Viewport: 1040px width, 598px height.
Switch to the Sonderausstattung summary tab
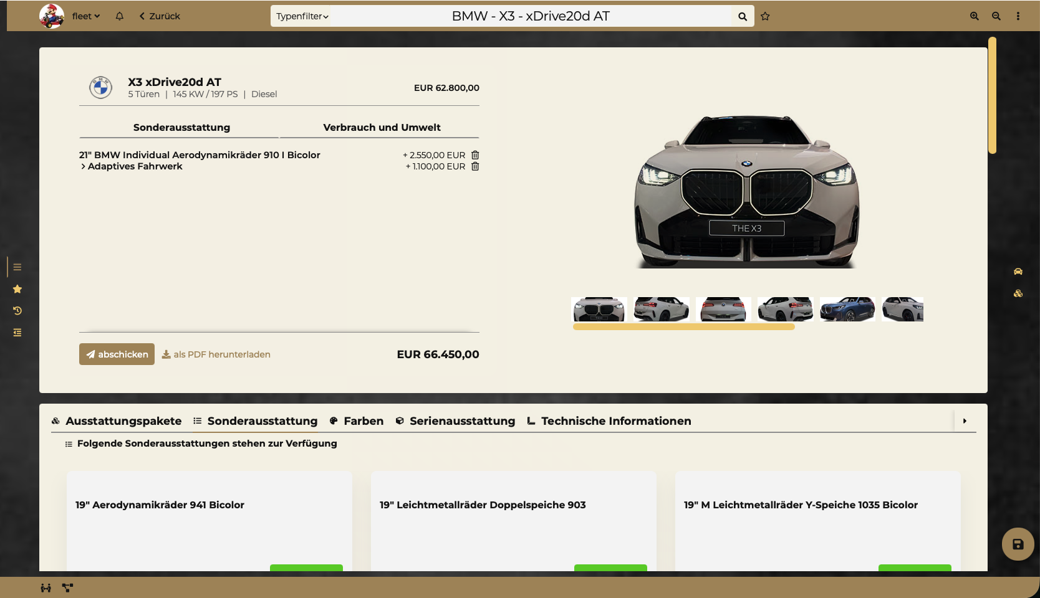181,127
